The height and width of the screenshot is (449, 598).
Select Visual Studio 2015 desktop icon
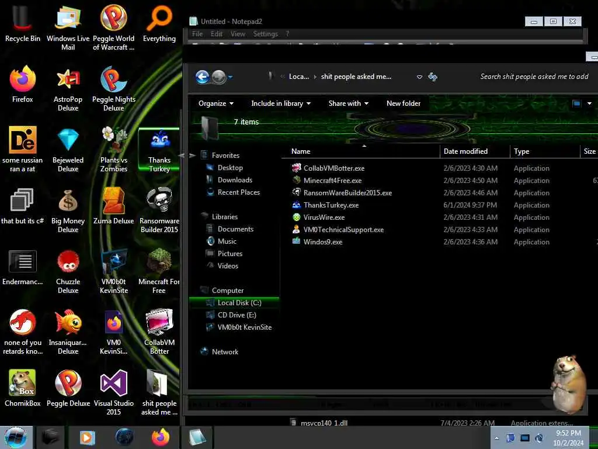(114, 392)
